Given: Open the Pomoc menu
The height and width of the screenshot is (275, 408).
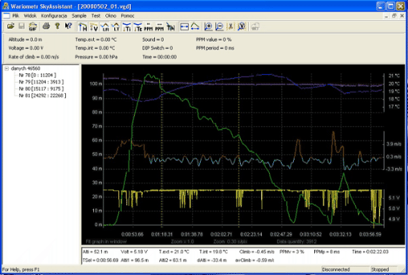Looking at the screenshot, I should 127,14.
